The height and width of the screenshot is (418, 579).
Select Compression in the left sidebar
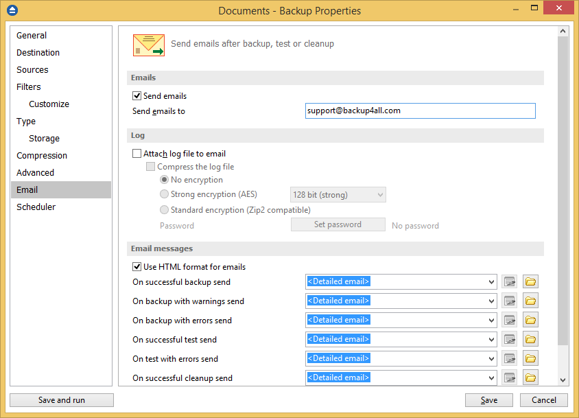coord(42,156)
